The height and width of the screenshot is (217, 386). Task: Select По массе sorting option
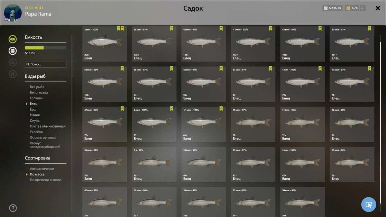(37, 174)
